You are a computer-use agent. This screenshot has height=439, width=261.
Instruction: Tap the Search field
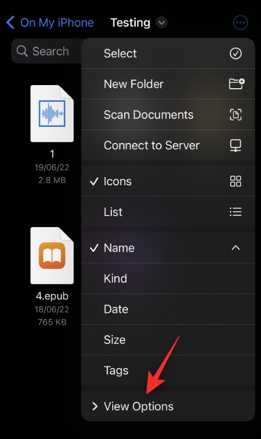click(46, 51)
